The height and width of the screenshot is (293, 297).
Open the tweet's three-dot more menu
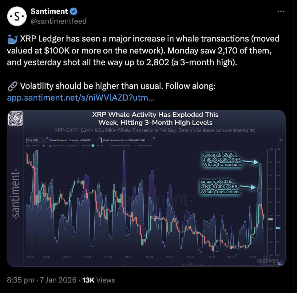coord(281,11)
